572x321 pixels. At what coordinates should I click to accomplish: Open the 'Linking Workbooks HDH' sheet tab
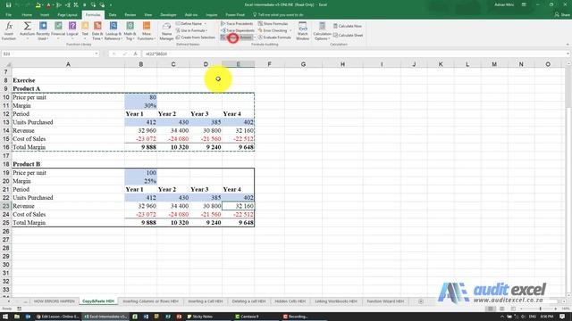pyautogui.click(x=336, y=301)
